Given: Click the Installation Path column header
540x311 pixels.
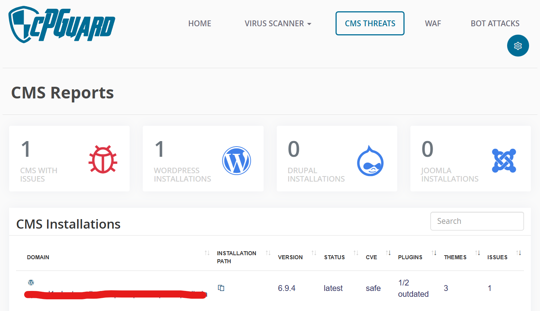Looking at the screenshot, I should (x=237, y=257).
